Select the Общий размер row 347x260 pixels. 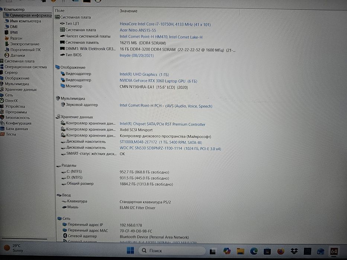pyautogui.click(x=117, y=184)
